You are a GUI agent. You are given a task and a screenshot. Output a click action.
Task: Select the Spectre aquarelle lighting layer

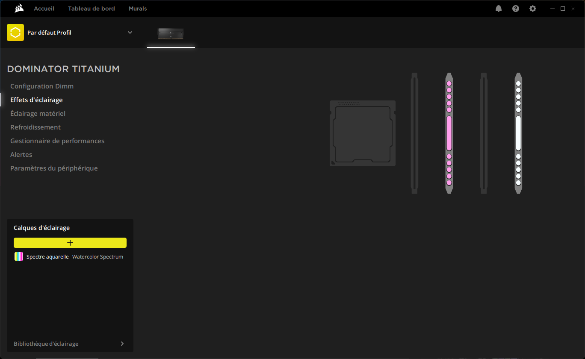click(x=70, y=256)
